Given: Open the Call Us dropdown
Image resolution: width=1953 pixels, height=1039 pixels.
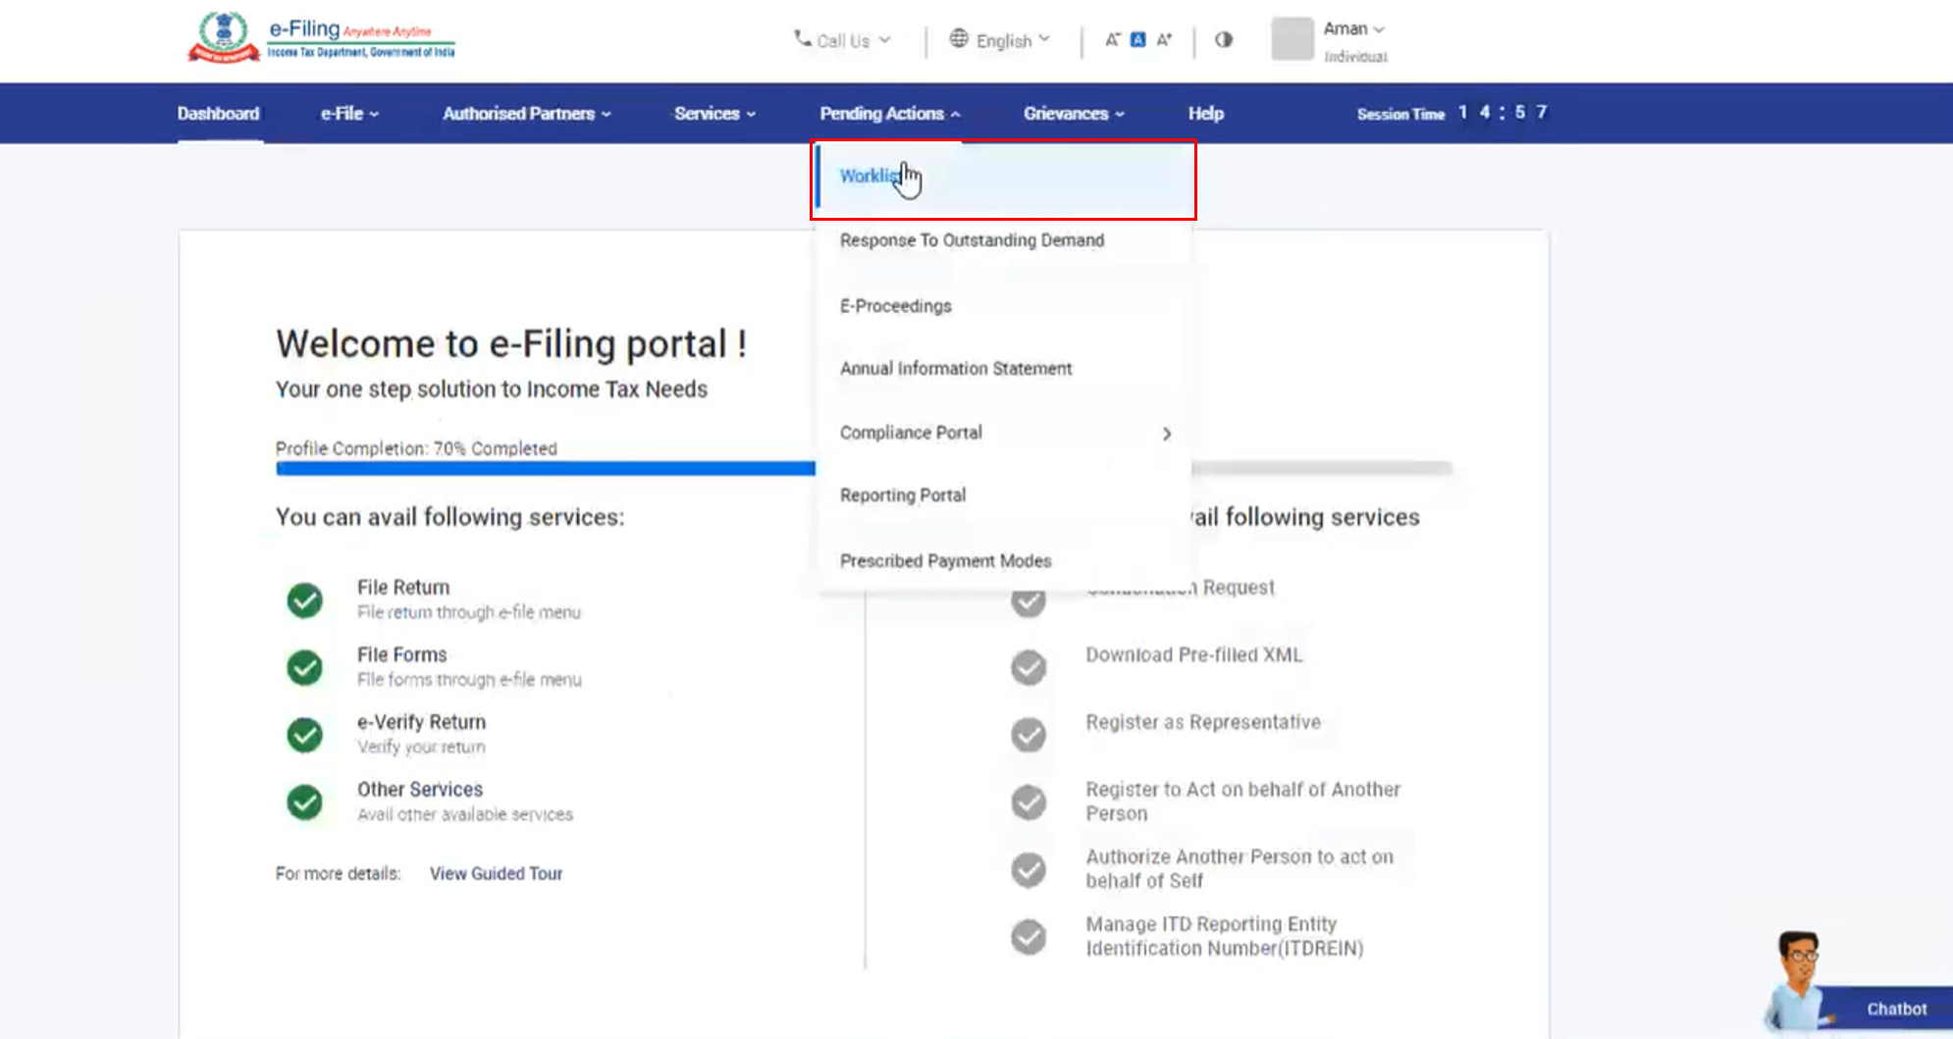Looking at the screenshot, I should pyautogui.click(x=842, y=40).
